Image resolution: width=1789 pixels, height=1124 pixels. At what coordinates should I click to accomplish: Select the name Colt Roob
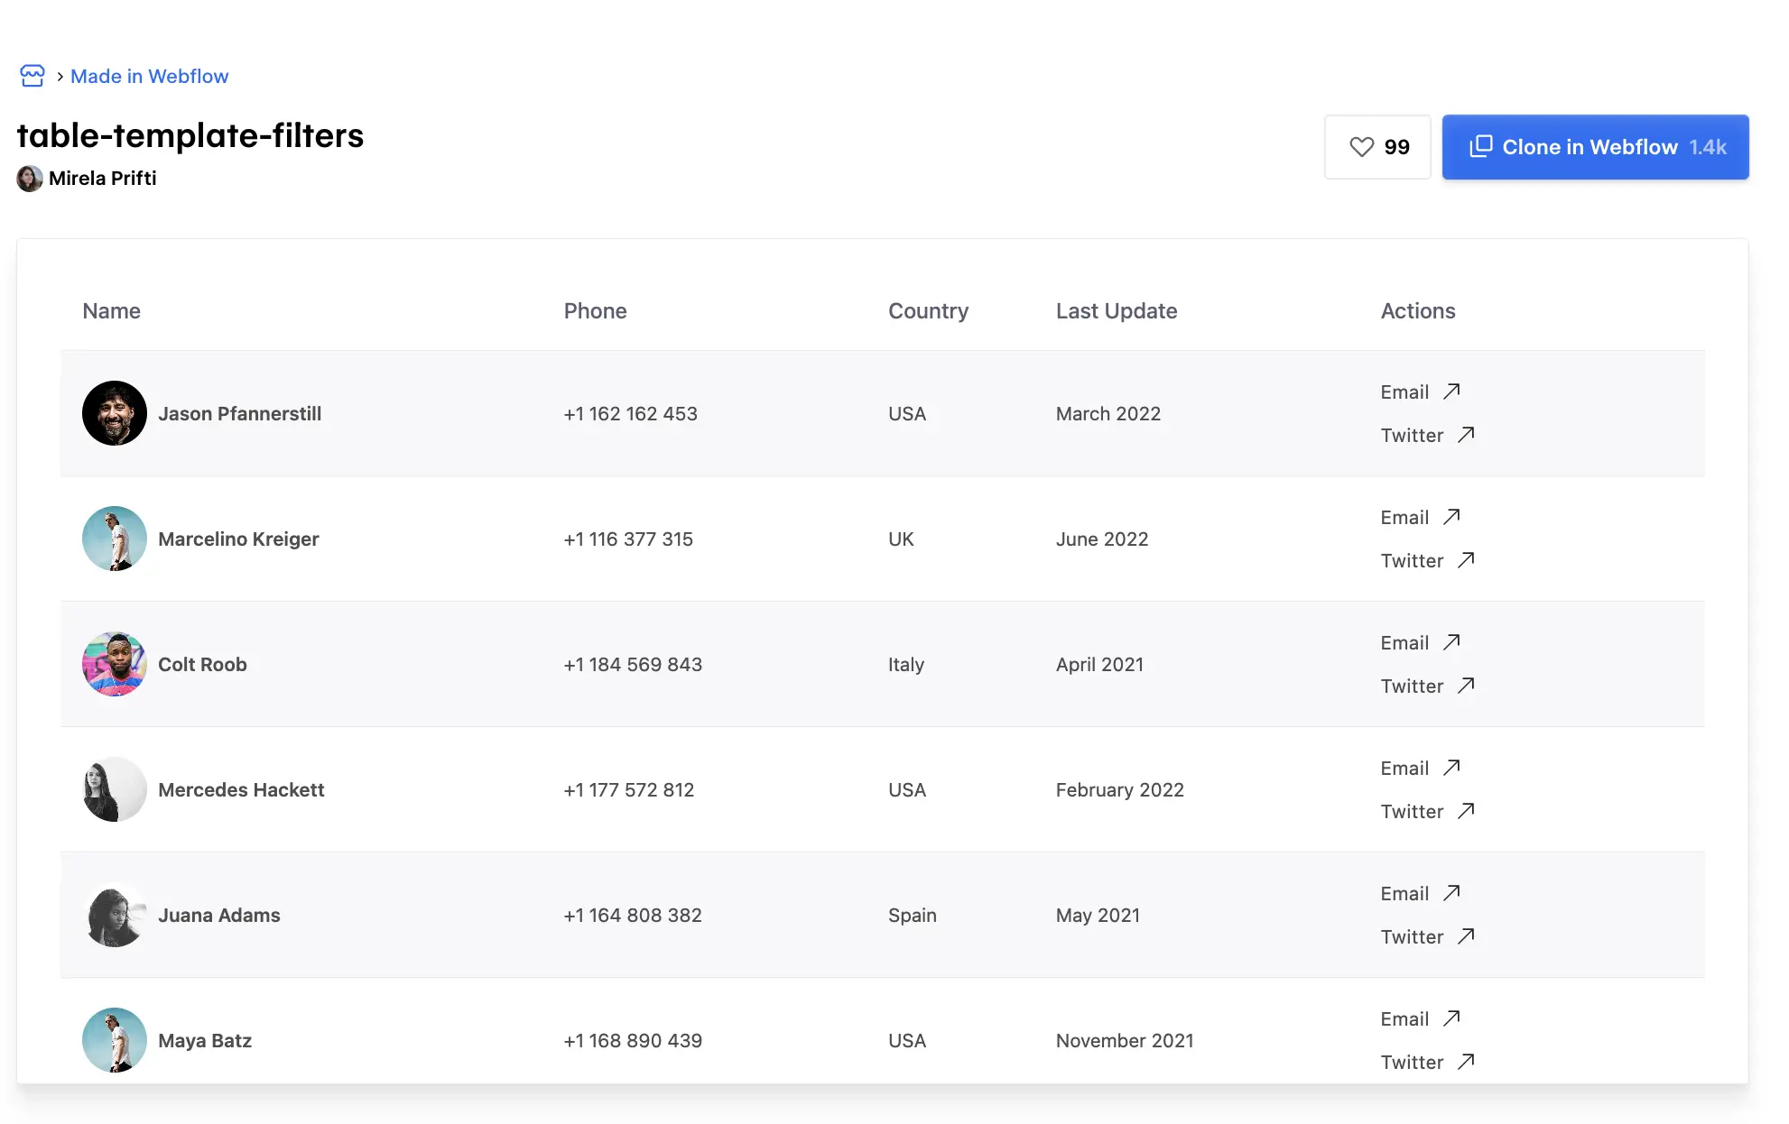(x=202, y=664)
